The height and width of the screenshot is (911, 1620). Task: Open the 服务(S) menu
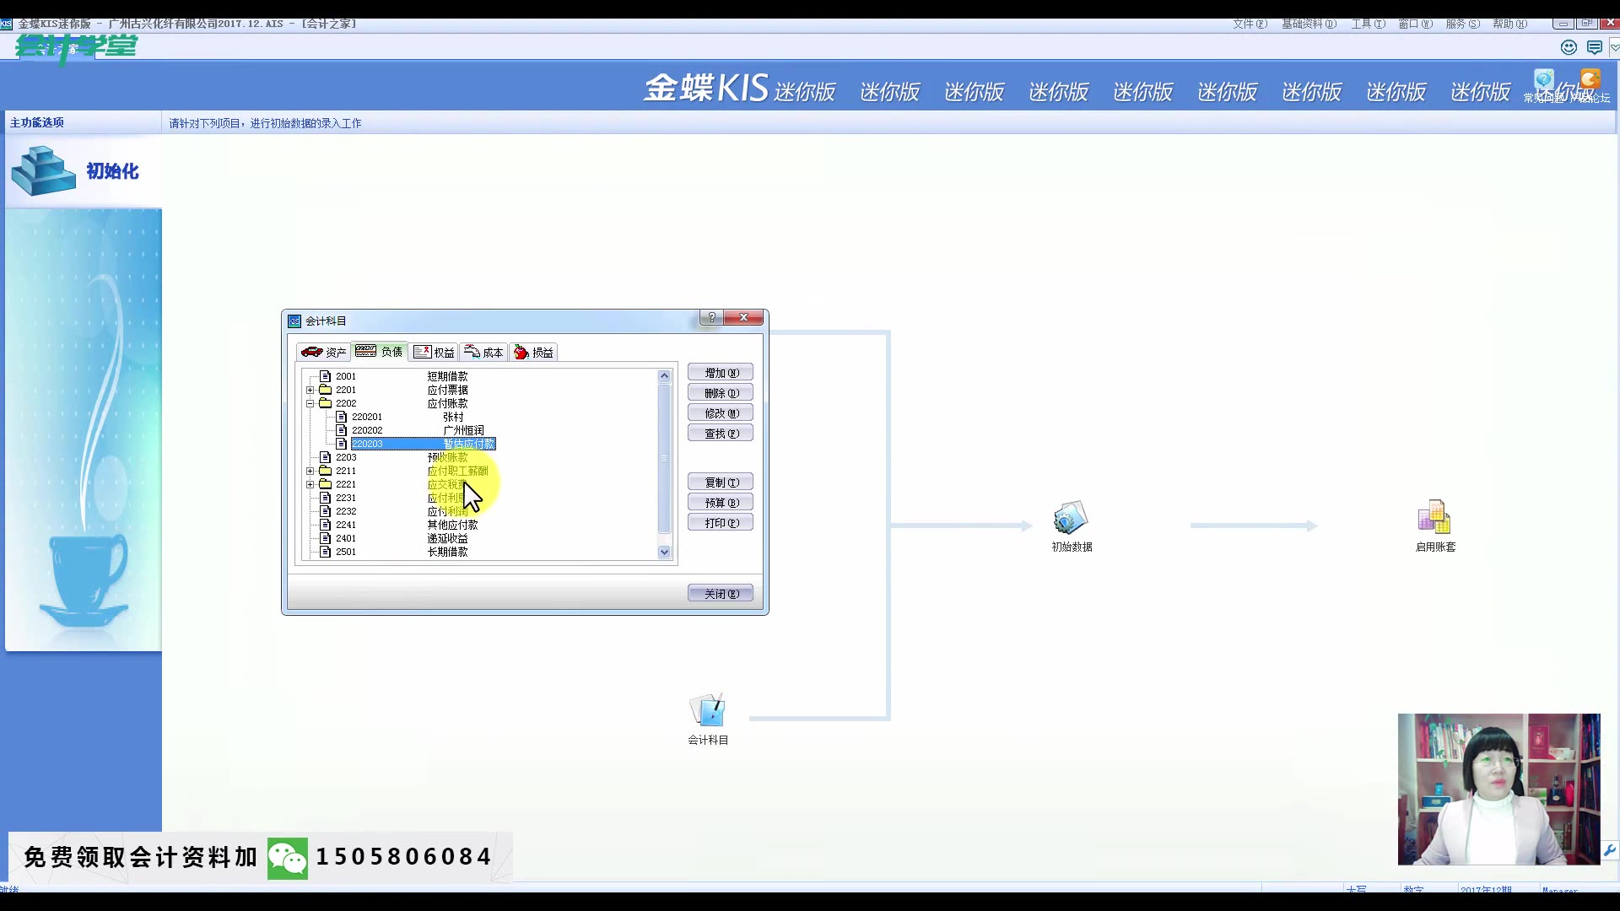pos(1463,24)
